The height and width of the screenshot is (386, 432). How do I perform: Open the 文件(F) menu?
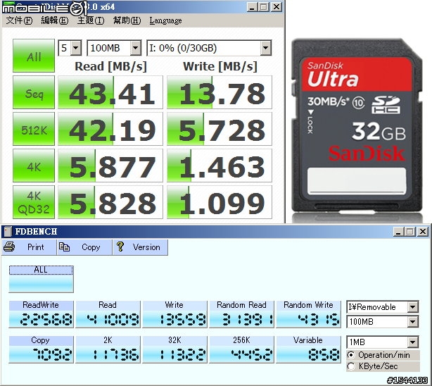[x=19, y=20]
